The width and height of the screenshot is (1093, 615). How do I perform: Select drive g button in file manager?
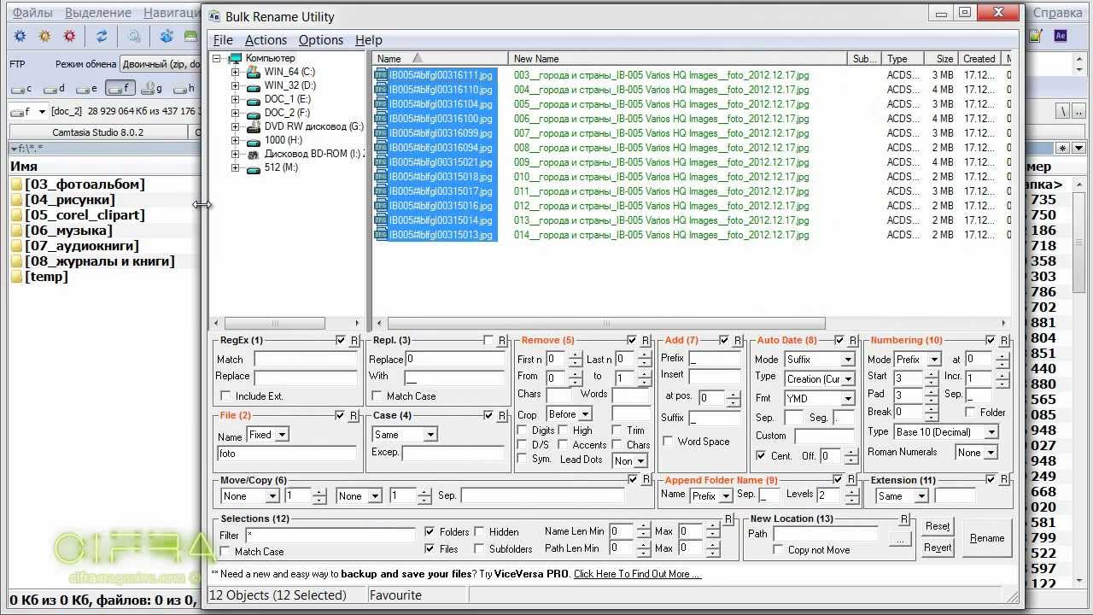point(152,88)
